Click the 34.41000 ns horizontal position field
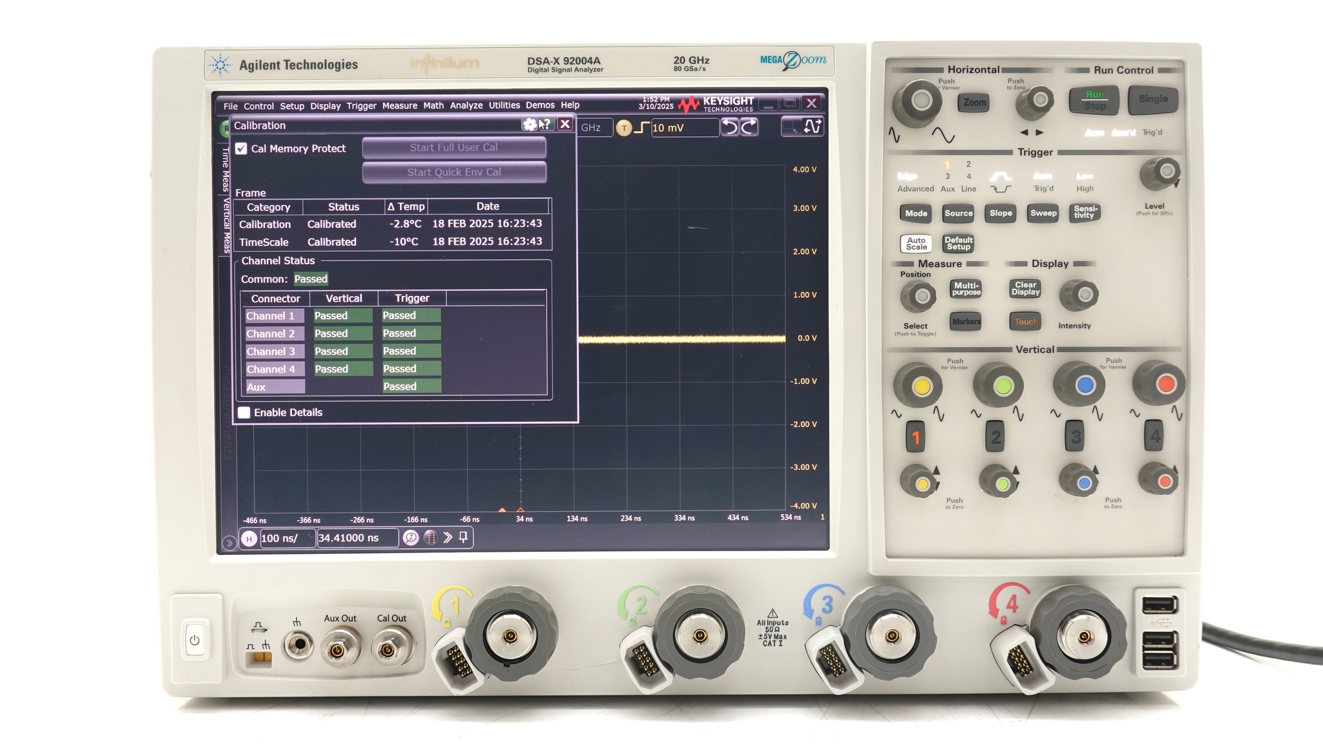1323x745 pixels. pyautogui.click(x=357, y=537)
